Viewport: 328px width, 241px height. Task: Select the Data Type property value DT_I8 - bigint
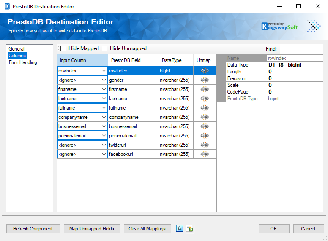(x=295, y=65)
